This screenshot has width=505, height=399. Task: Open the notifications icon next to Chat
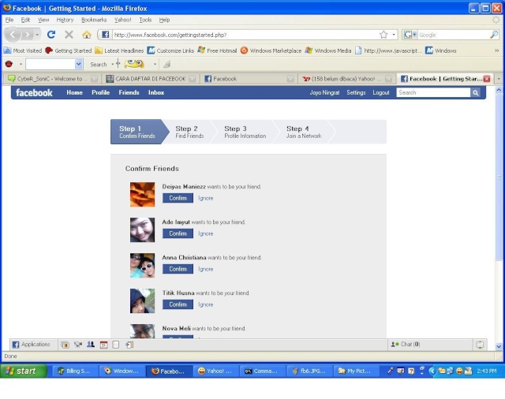[x=480, y=345]
